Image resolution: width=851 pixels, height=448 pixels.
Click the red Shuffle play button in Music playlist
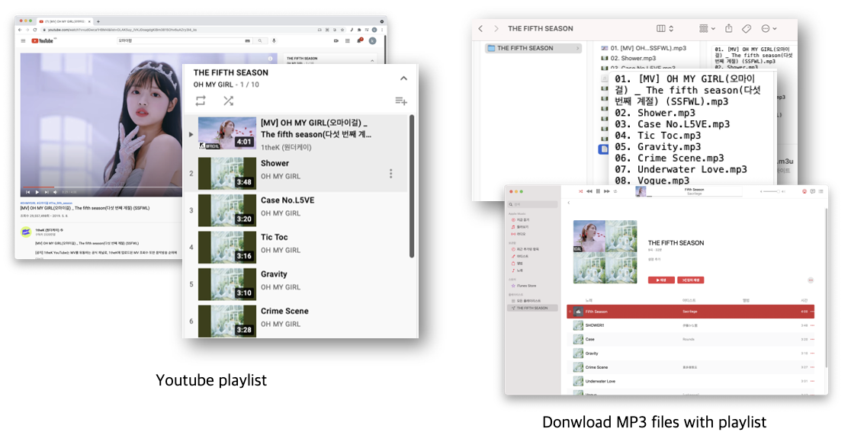tap(691, 280)
